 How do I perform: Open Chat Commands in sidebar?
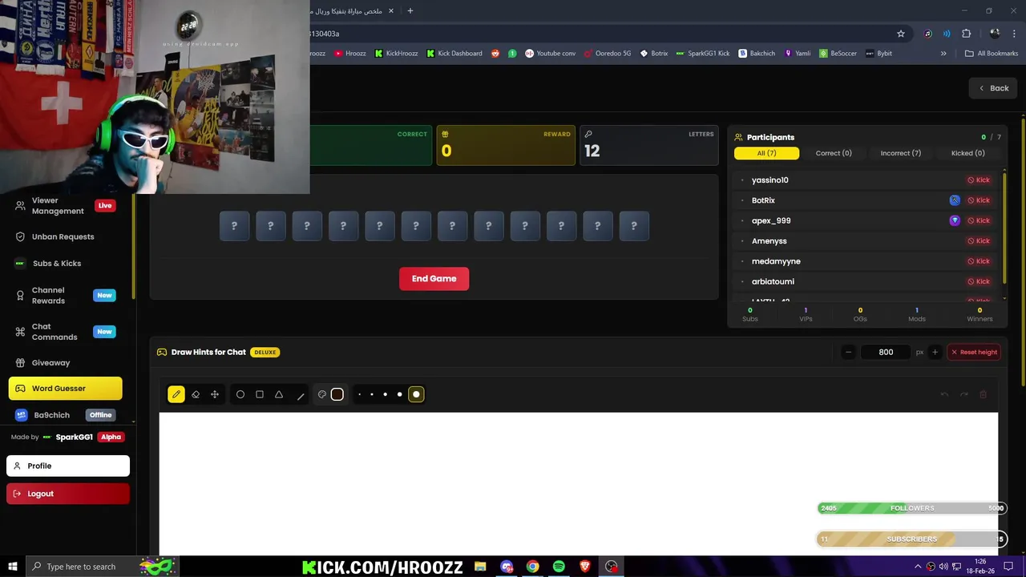pos(64,332)
